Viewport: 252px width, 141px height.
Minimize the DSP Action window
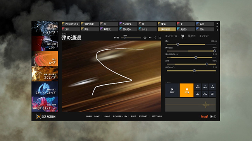217,27
